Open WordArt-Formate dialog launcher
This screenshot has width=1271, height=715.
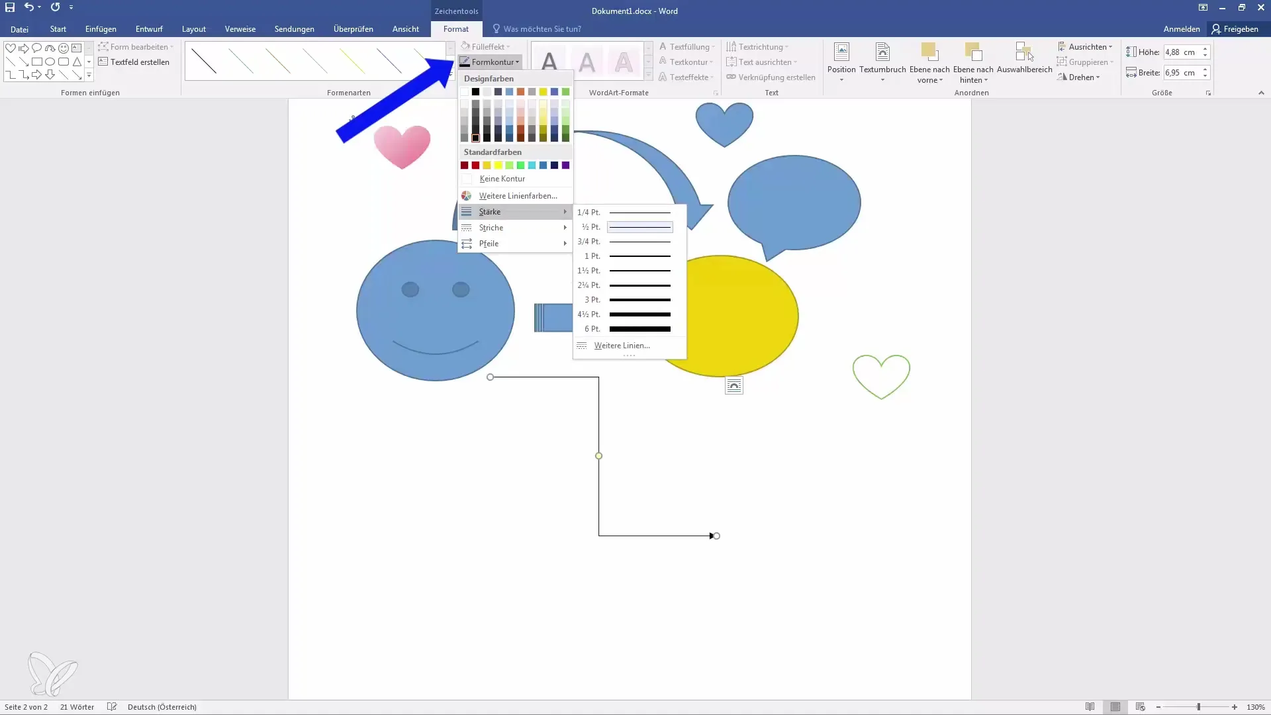coord(716,93)
